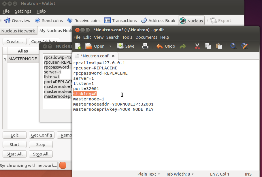Click the New document icon in gedit
262x177 pixels.
(78, 46)
